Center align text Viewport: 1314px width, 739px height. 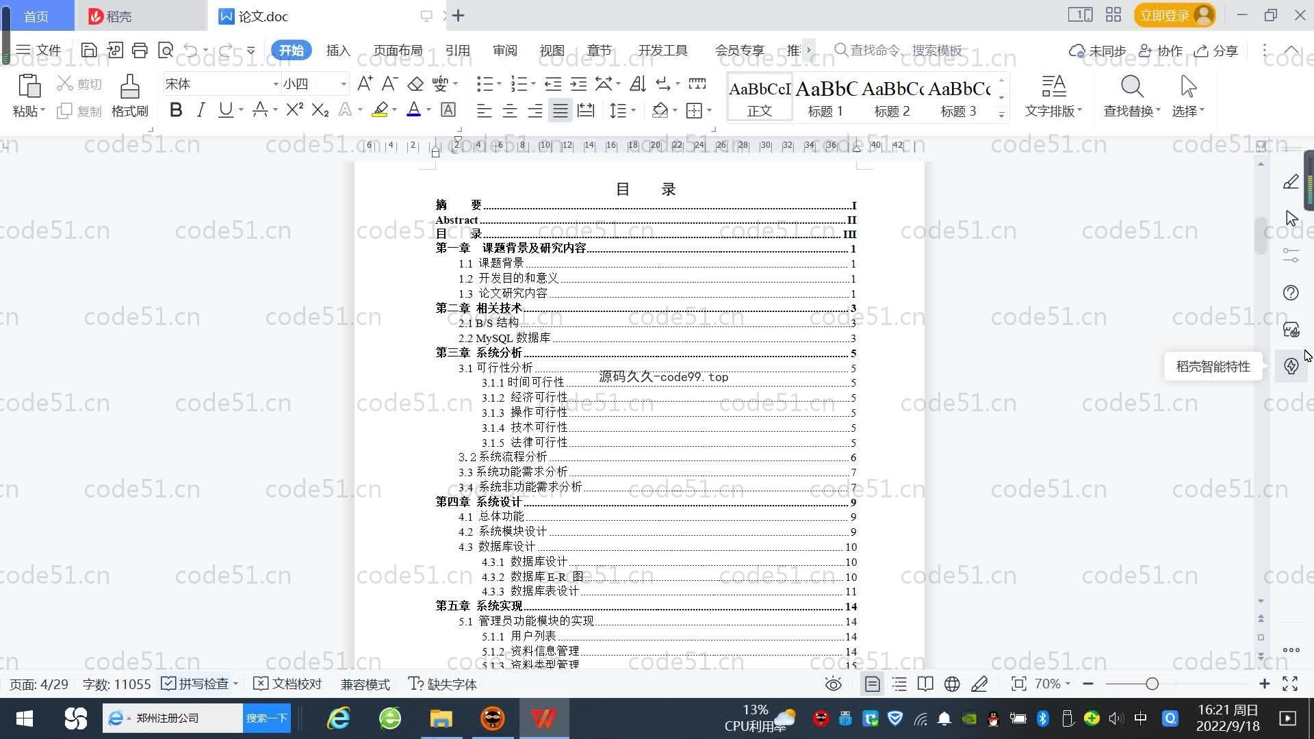[509, 110]
